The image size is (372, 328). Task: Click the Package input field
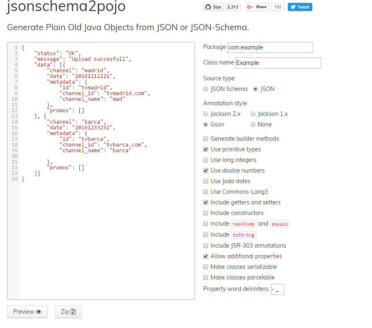tap(270, 47)
